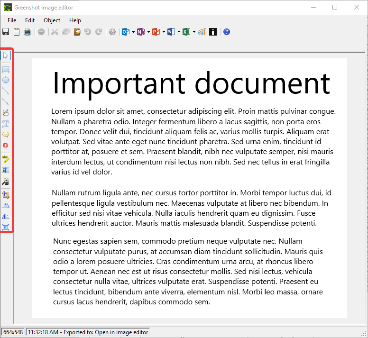368x338 pixels.
Task: Open the File menu
Action: (12, 20)
